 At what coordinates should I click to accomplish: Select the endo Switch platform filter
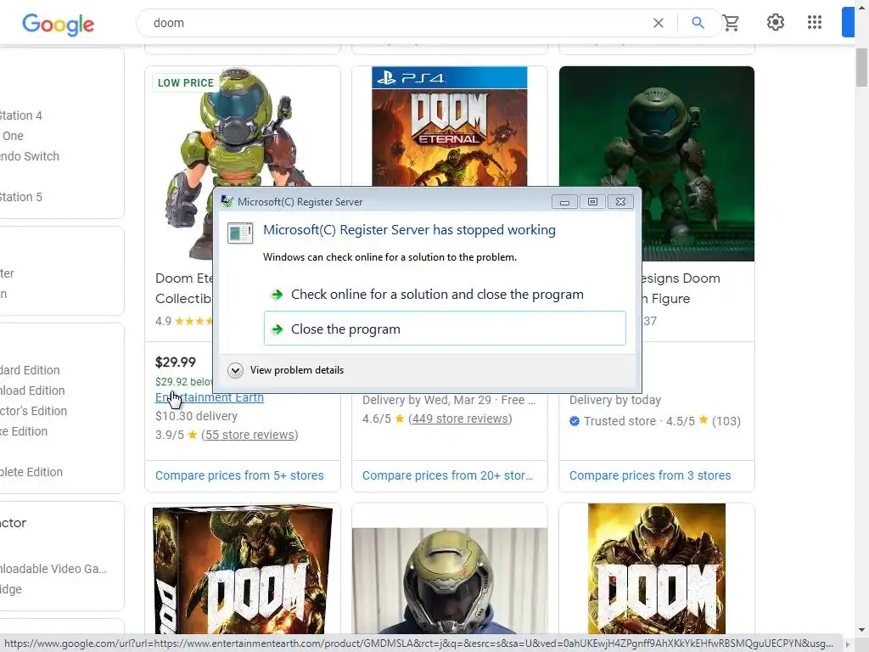pos(30,156)
